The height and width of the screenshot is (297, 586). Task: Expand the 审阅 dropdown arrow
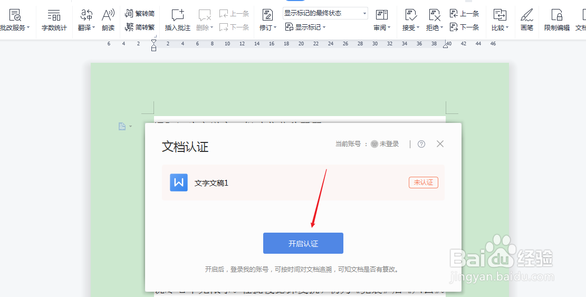click(389, 27)
